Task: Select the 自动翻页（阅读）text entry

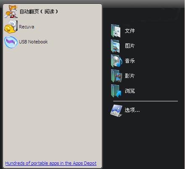Action: coord(39,12)
